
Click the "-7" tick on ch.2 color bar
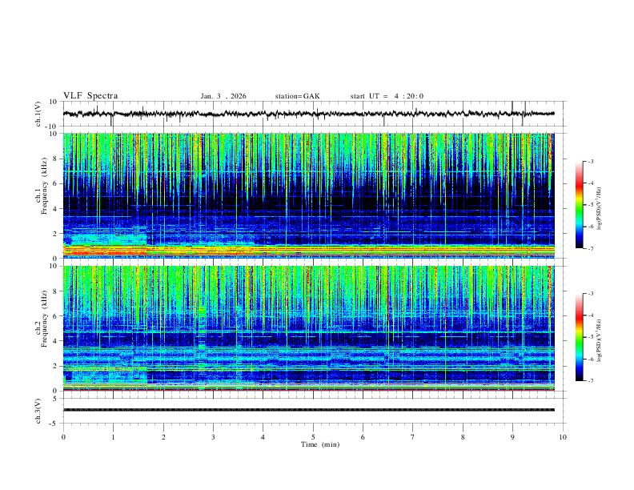tap(590, 380)
